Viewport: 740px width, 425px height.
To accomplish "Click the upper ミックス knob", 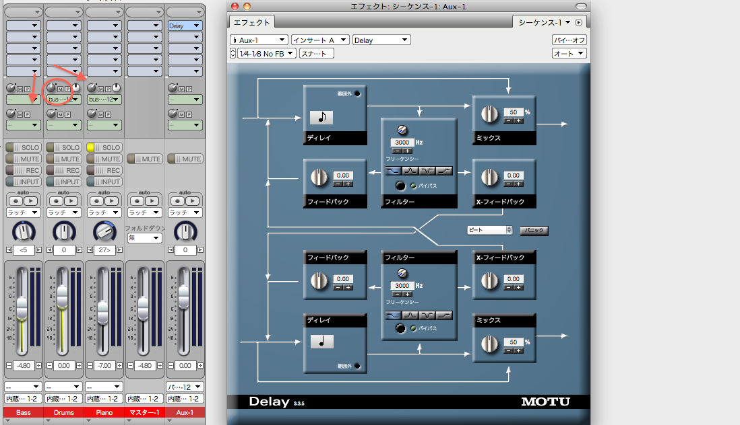I will click(489, 114).
